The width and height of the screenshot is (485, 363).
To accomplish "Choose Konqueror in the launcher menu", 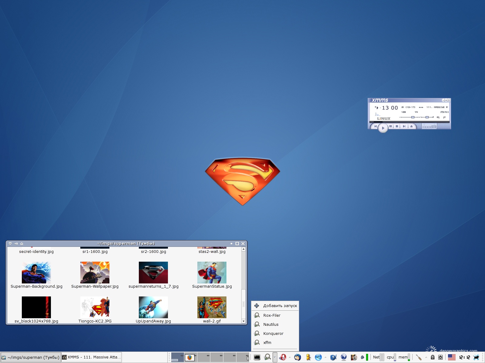I will pyautogui.click(x=273, y=333).
